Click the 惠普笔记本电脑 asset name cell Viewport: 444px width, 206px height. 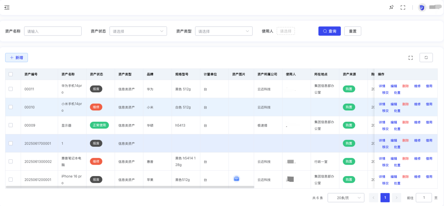tap(72, 161)
